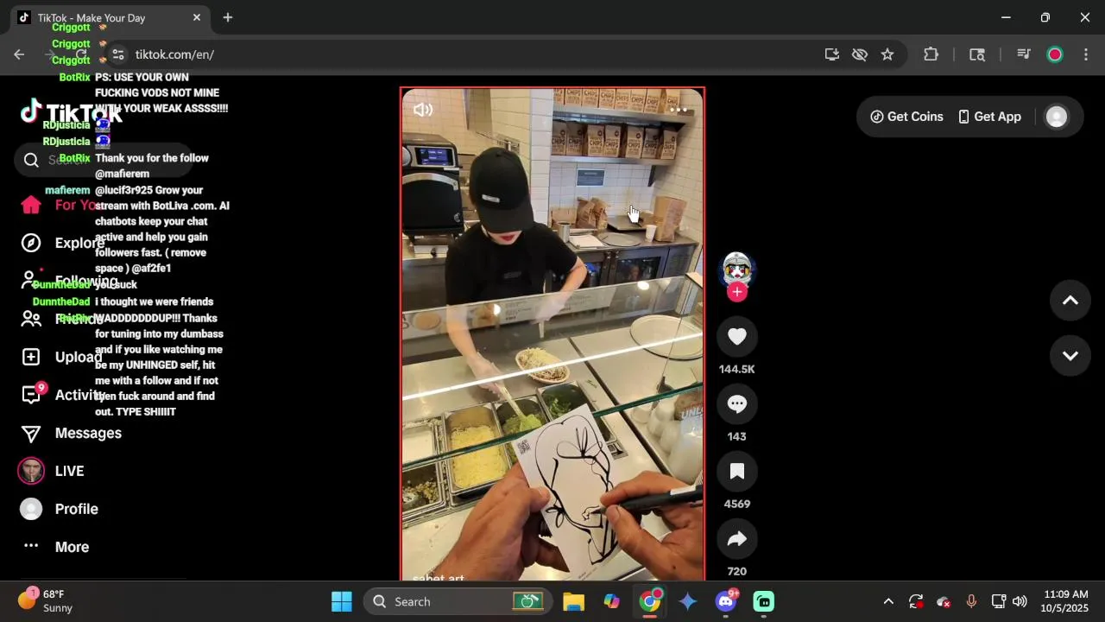Image resolution: width=1105 pixels, height=622 pixels.
Task: Open the creator's avatar profile
Action: 736,269
